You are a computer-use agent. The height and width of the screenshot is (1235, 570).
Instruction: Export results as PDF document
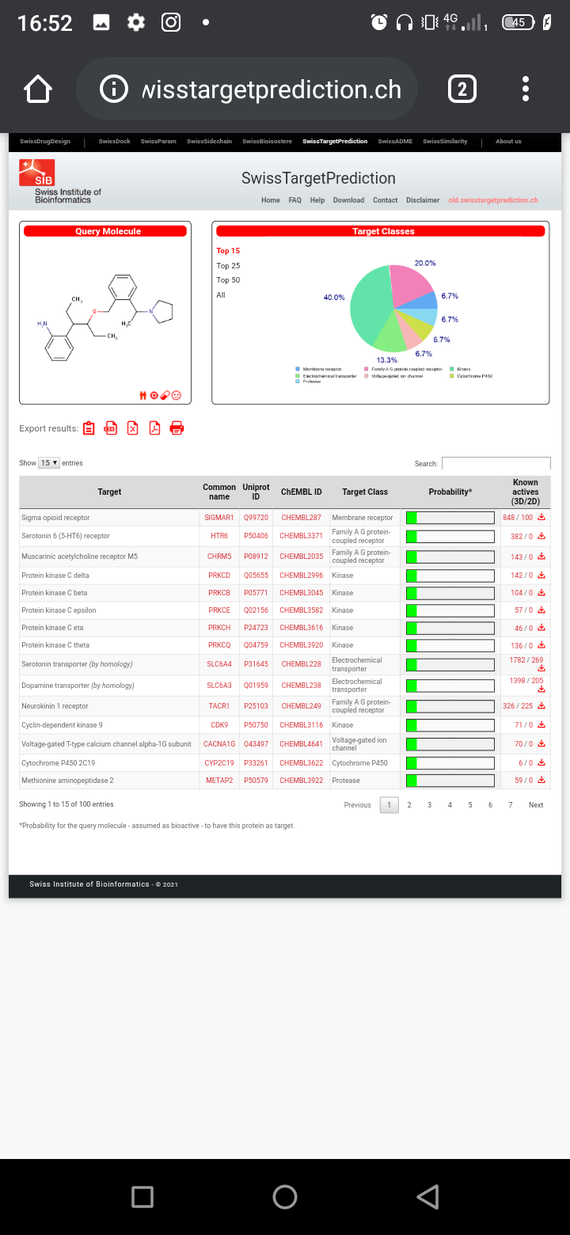(155, 428)
